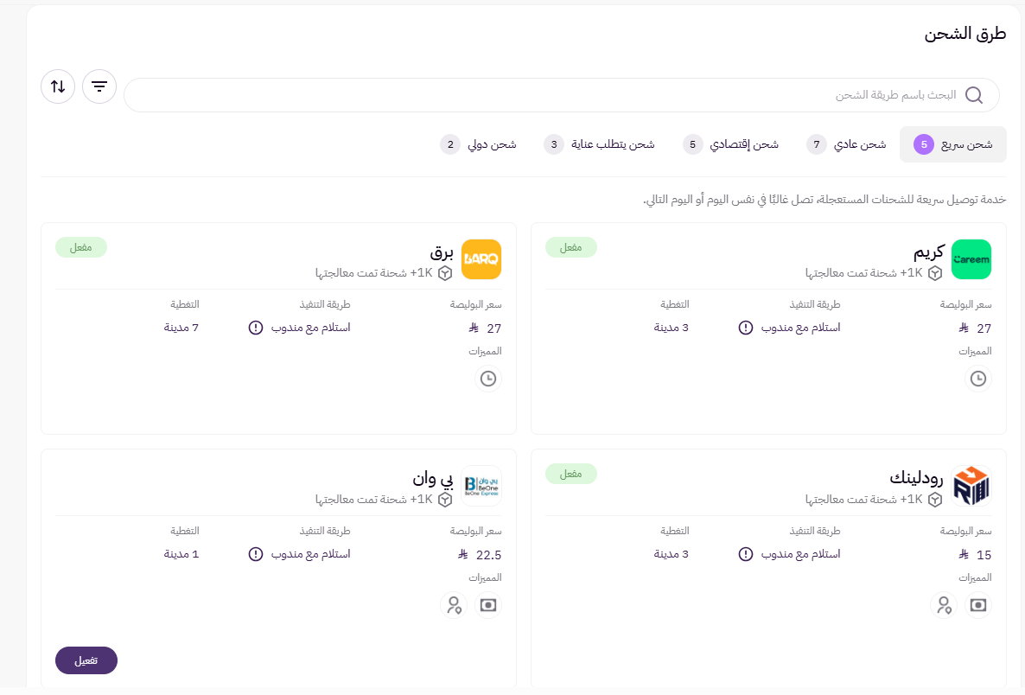Click the Careem company logo
Image resolution: width=1025 pixels, height=695 pixels.
971,259
